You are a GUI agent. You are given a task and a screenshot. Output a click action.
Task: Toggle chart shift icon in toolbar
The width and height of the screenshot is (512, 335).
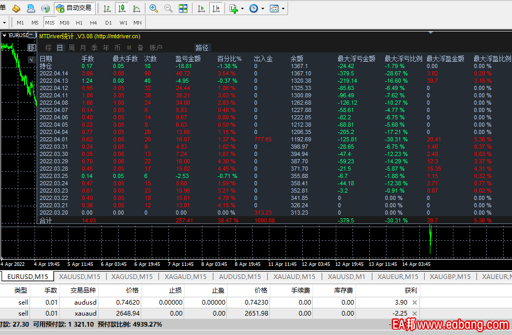tap(215, 8)
